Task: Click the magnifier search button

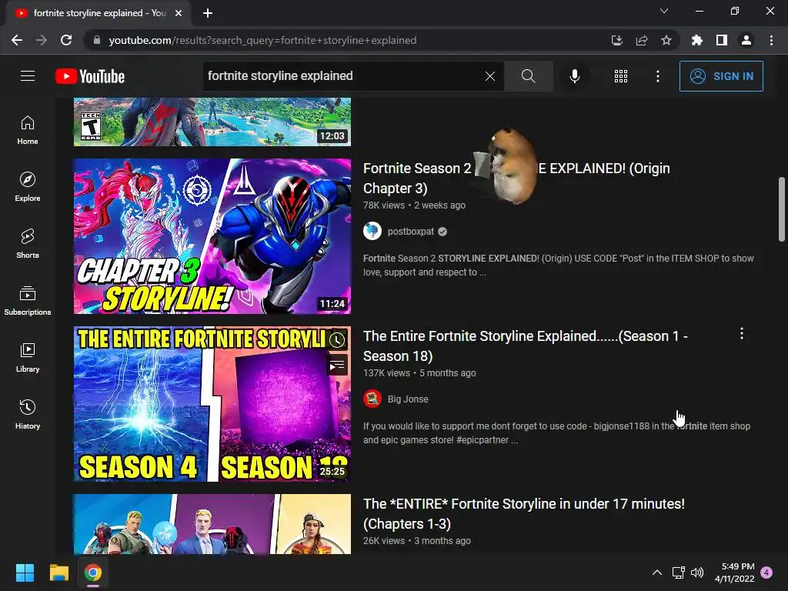Action: point(528,76)
